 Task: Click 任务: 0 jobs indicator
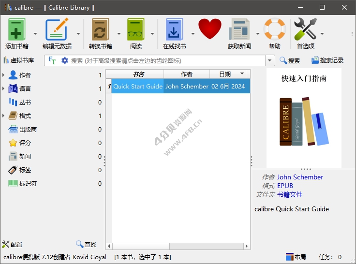point(330,257)
